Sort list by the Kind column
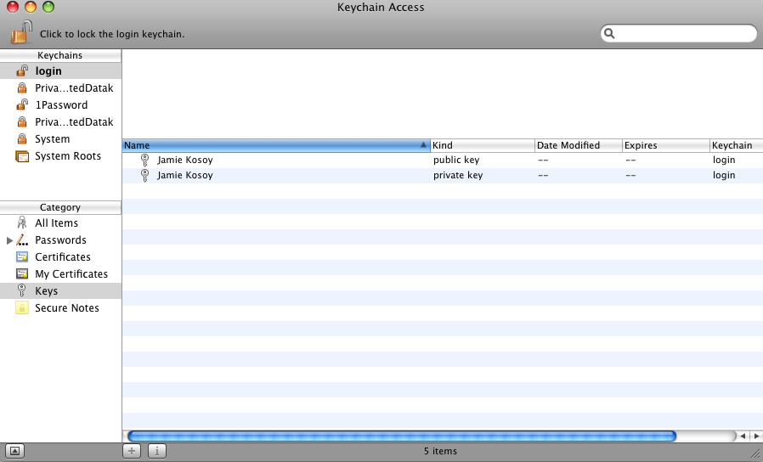Image resolution: width=763 pixels, height=462 pixels. pyautogui.click(x=482, y=145)
